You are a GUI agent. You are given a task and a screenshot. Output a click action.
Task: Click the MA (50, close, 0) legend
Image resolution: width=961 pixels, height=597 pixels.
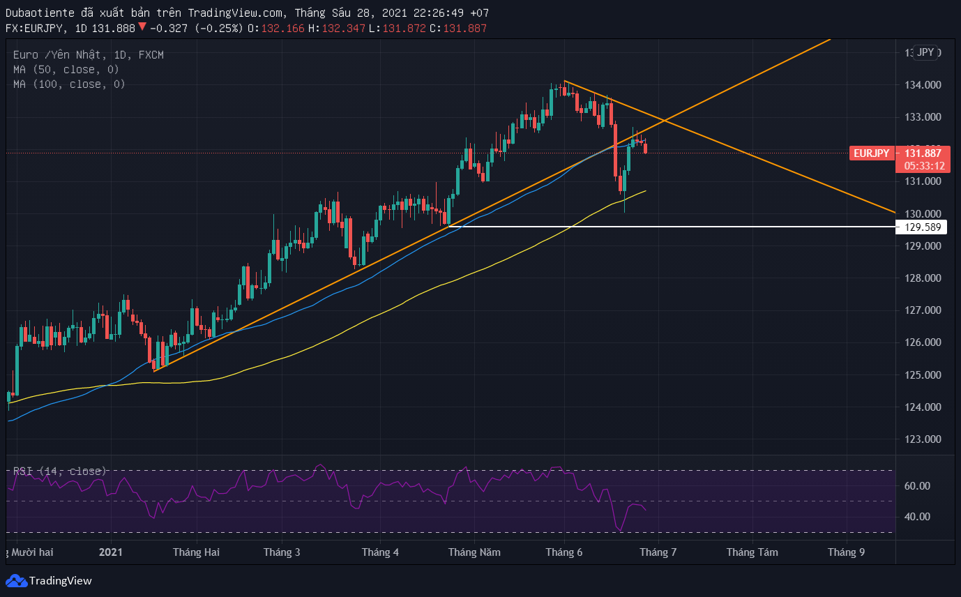[x=66, y=70]
